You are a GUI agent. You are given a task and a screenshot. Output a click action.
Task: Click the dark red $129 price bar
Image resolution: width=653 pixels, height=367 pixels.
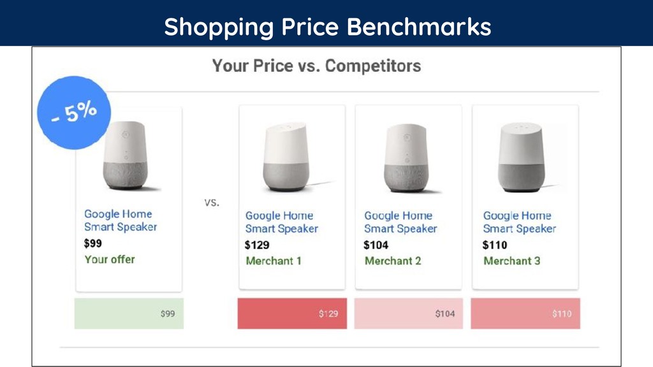coord(292,313)
